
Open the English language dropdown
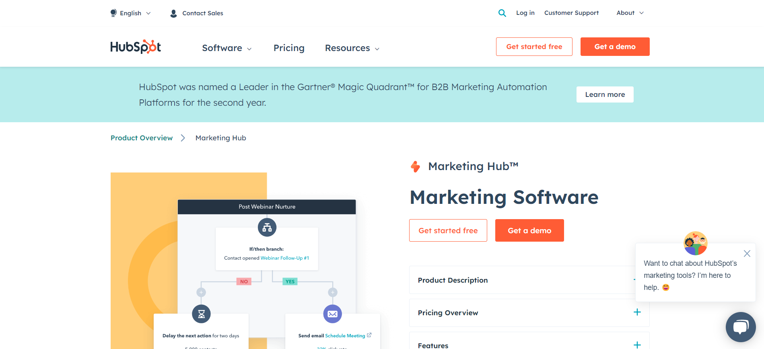click(x=131, y=13)
